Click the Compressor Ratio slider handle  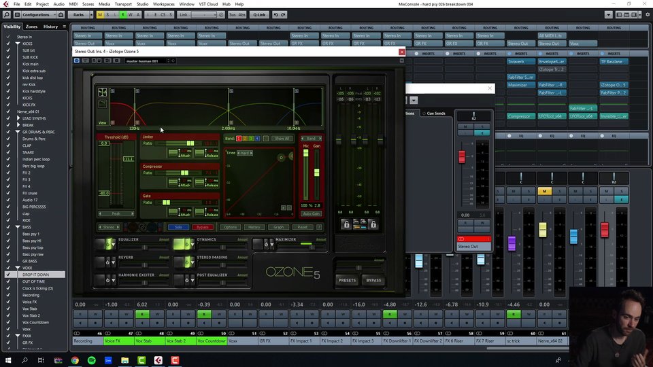[184, 173]
